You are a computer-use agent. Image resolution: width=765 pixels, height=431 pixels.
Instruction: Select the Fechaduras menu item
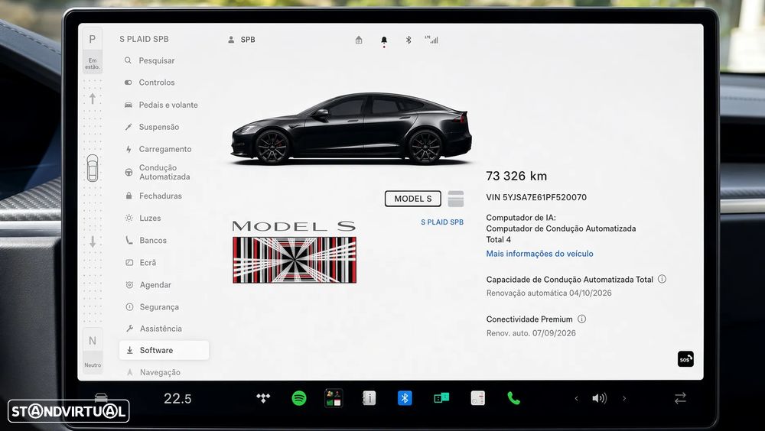click(x=153, y=196)
